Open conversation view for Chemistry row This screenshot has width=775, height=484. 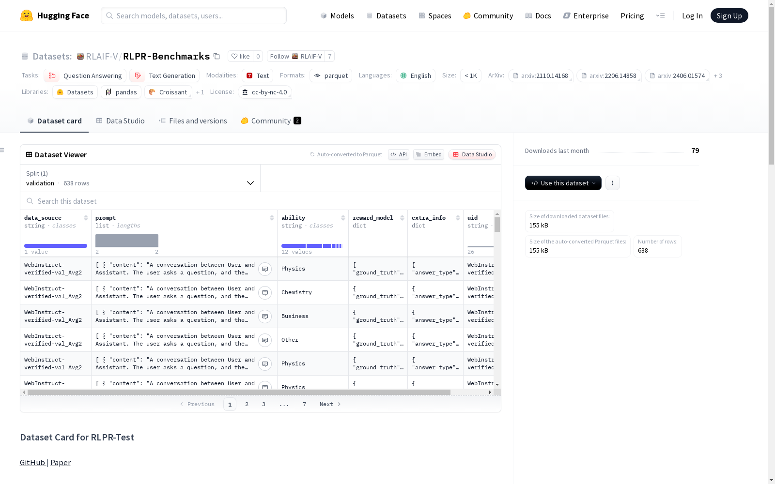265,293
